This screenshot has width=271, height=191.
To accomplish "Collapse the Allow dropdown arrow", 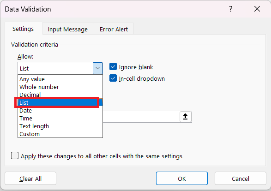I will pos(98,68).
